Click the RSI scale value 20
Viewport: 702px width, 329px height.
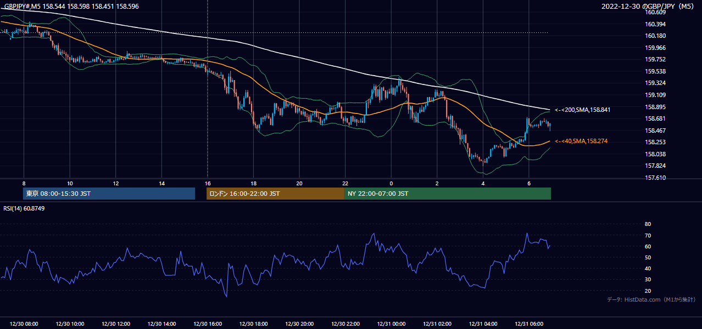pyautogui.click(x=648, y=291)
